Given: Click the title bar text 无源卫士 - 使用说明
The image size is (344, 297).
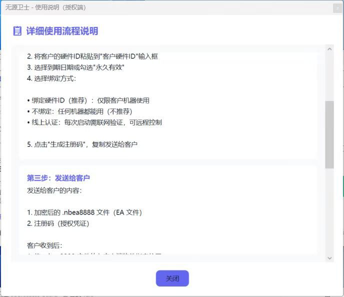Looking at the screenshot, I should click(45, 7).
